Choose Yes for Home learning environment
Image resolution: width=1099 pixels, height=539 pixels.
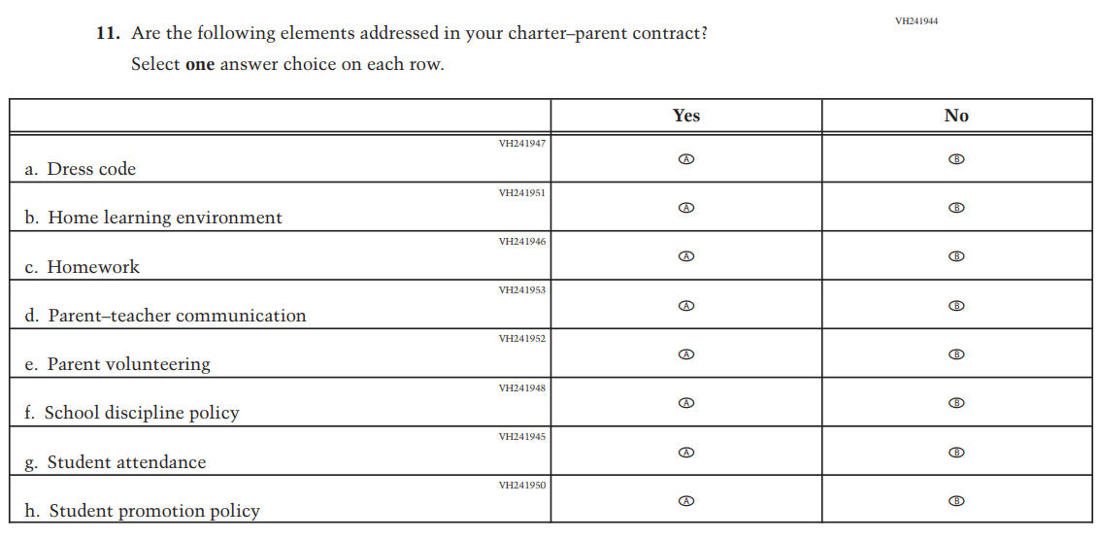685,207
